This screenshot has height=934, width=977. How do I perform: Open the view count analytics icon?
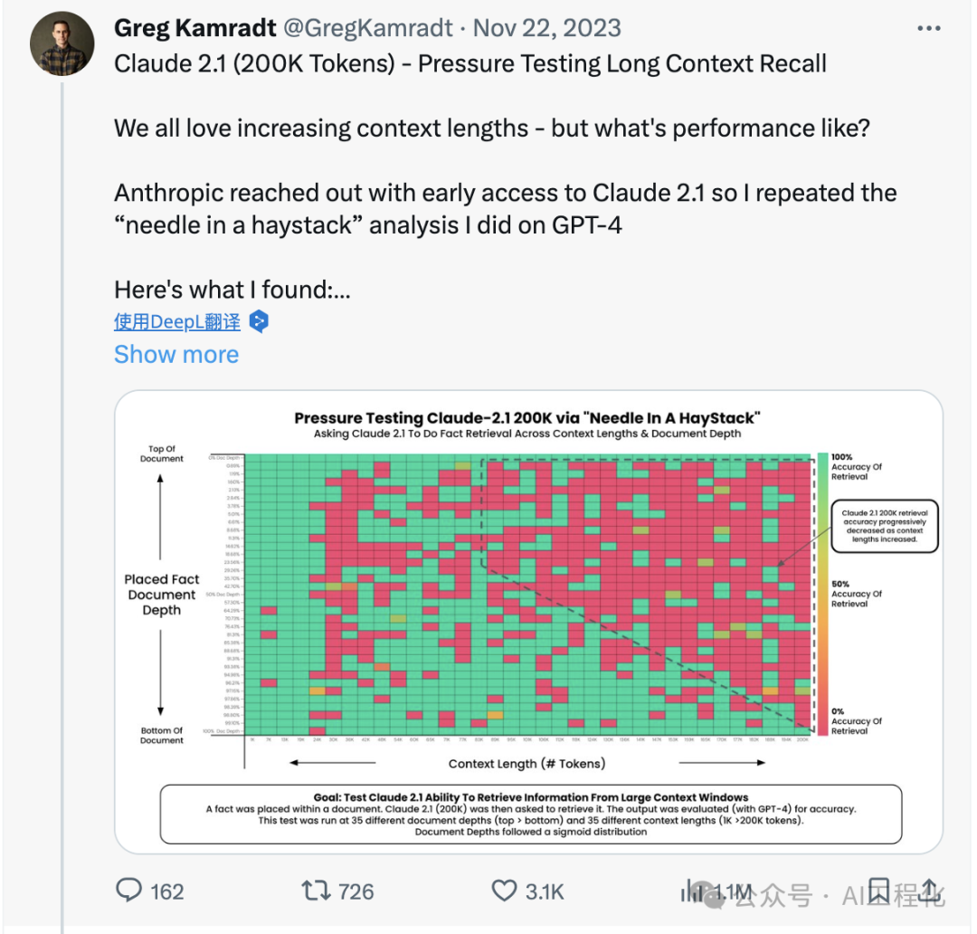click(x=692, y=891)
